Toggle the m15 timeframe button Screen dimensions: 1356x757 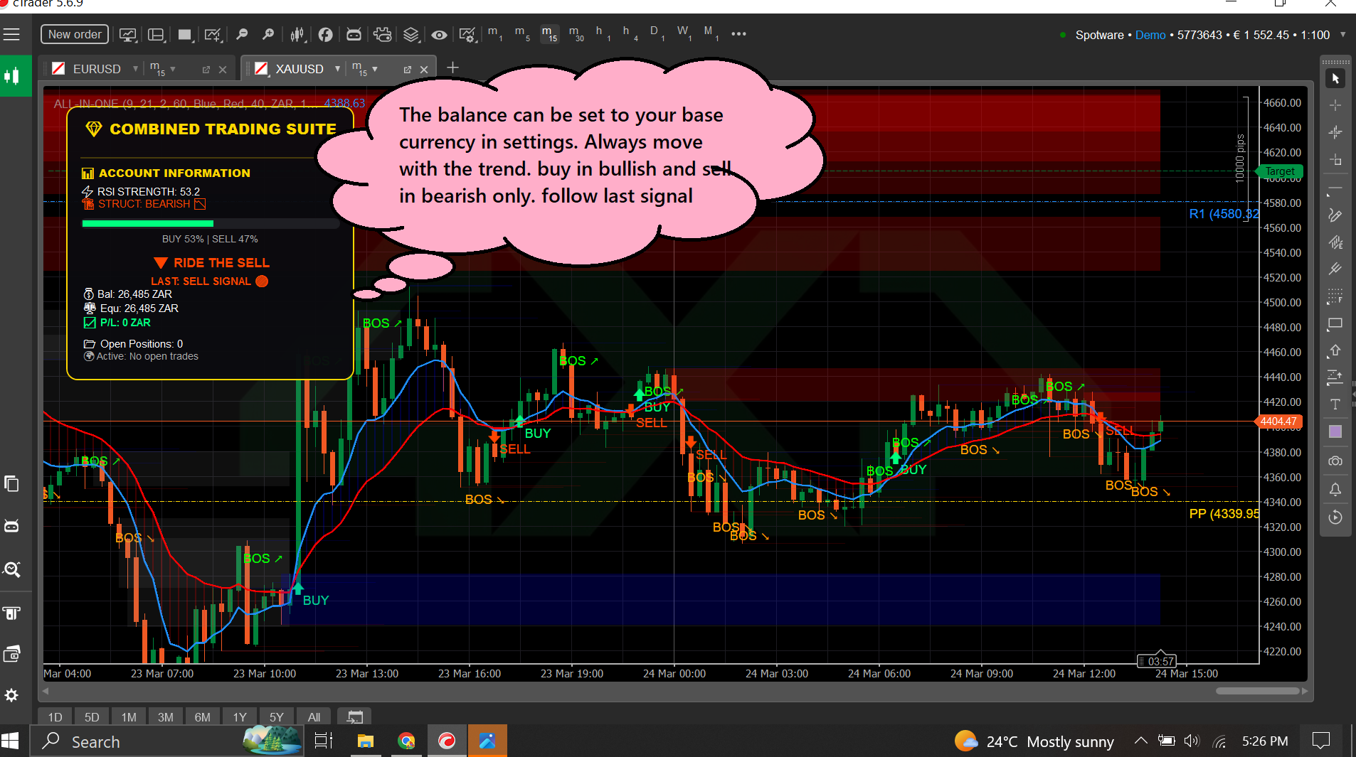[549, 33]
